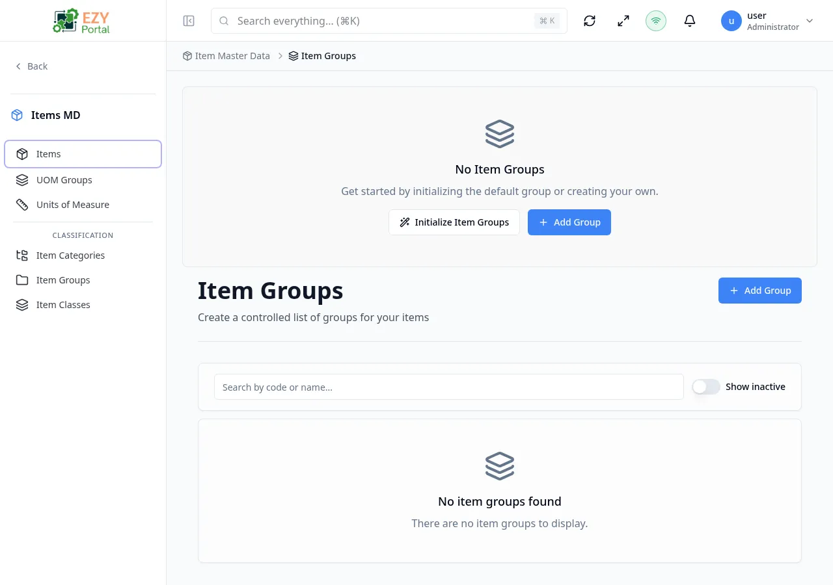Open Item Groups from the sidebar menu
This screenshot has width=833, height=585.
[x=63, y=279]
